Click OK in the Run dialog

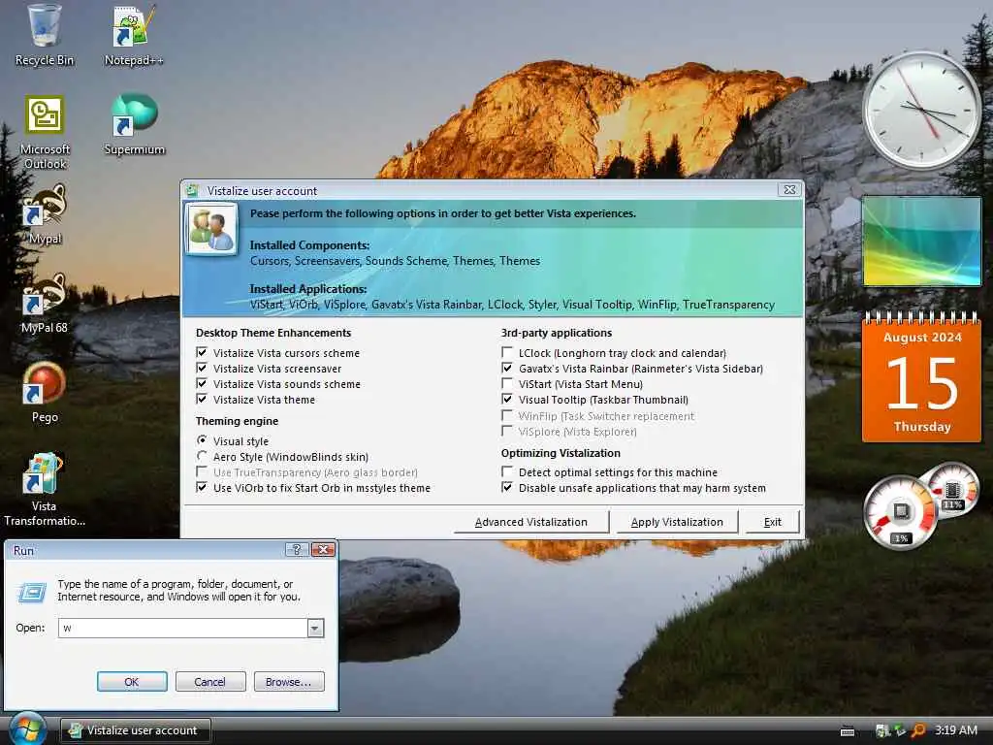pyautogui.click(x=132, y=682)
